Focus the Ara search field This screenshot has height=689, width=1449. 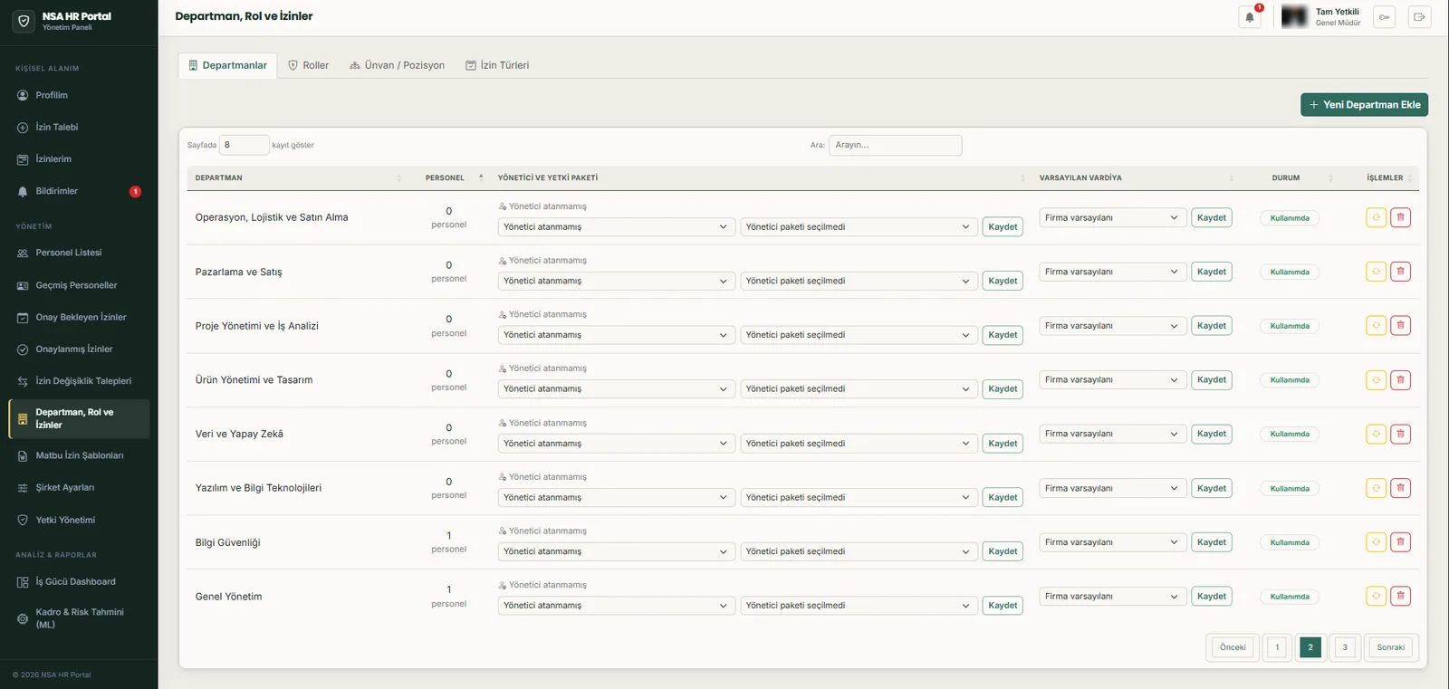click(x=895, y=145)
